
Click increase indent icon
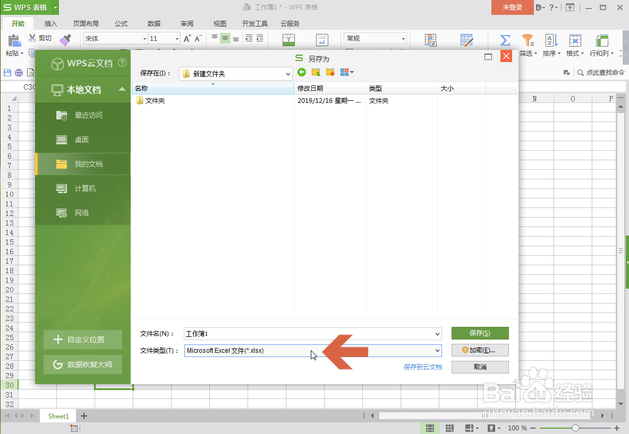(x=260, y=38)
